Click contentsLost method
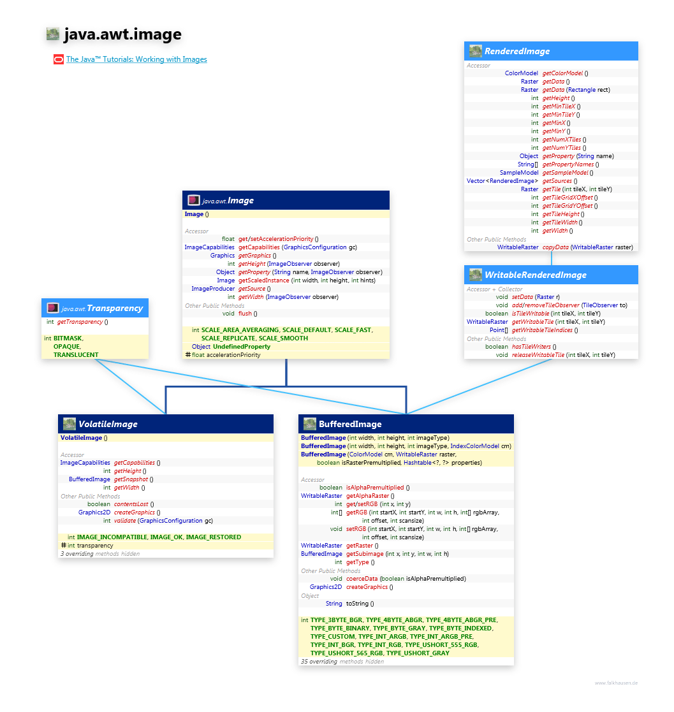Viewport: 674px width, 712px height. pyautogui.click(x=131, y=504)
